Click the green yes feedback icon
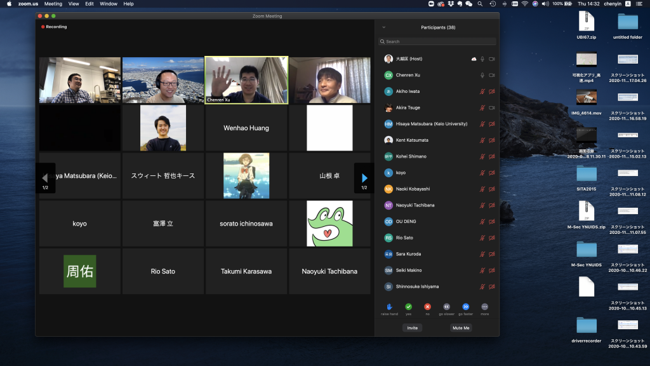Viewport: 650px width, 366px height. click(x=408, y=307)
